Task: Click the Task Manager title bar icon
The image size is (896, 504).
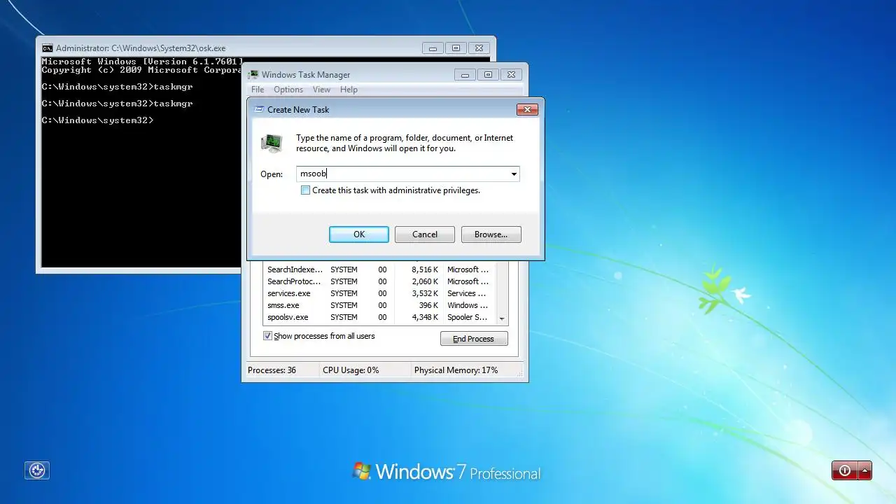Action: [253, 75]
